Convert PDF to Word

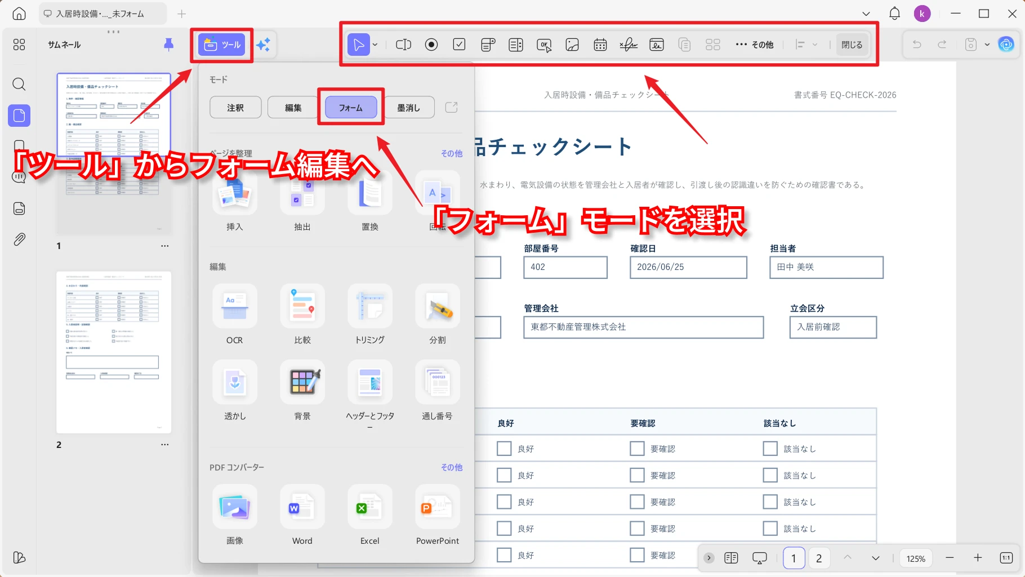(302, 515)
